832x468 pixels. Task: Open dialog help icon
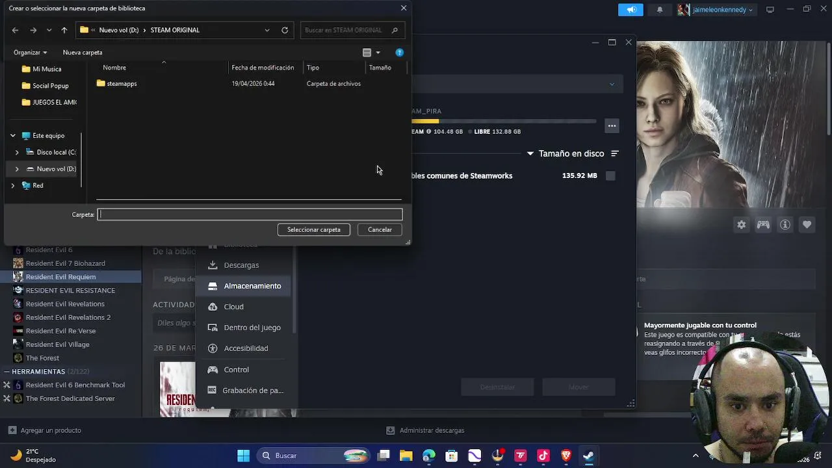(399, 53)
